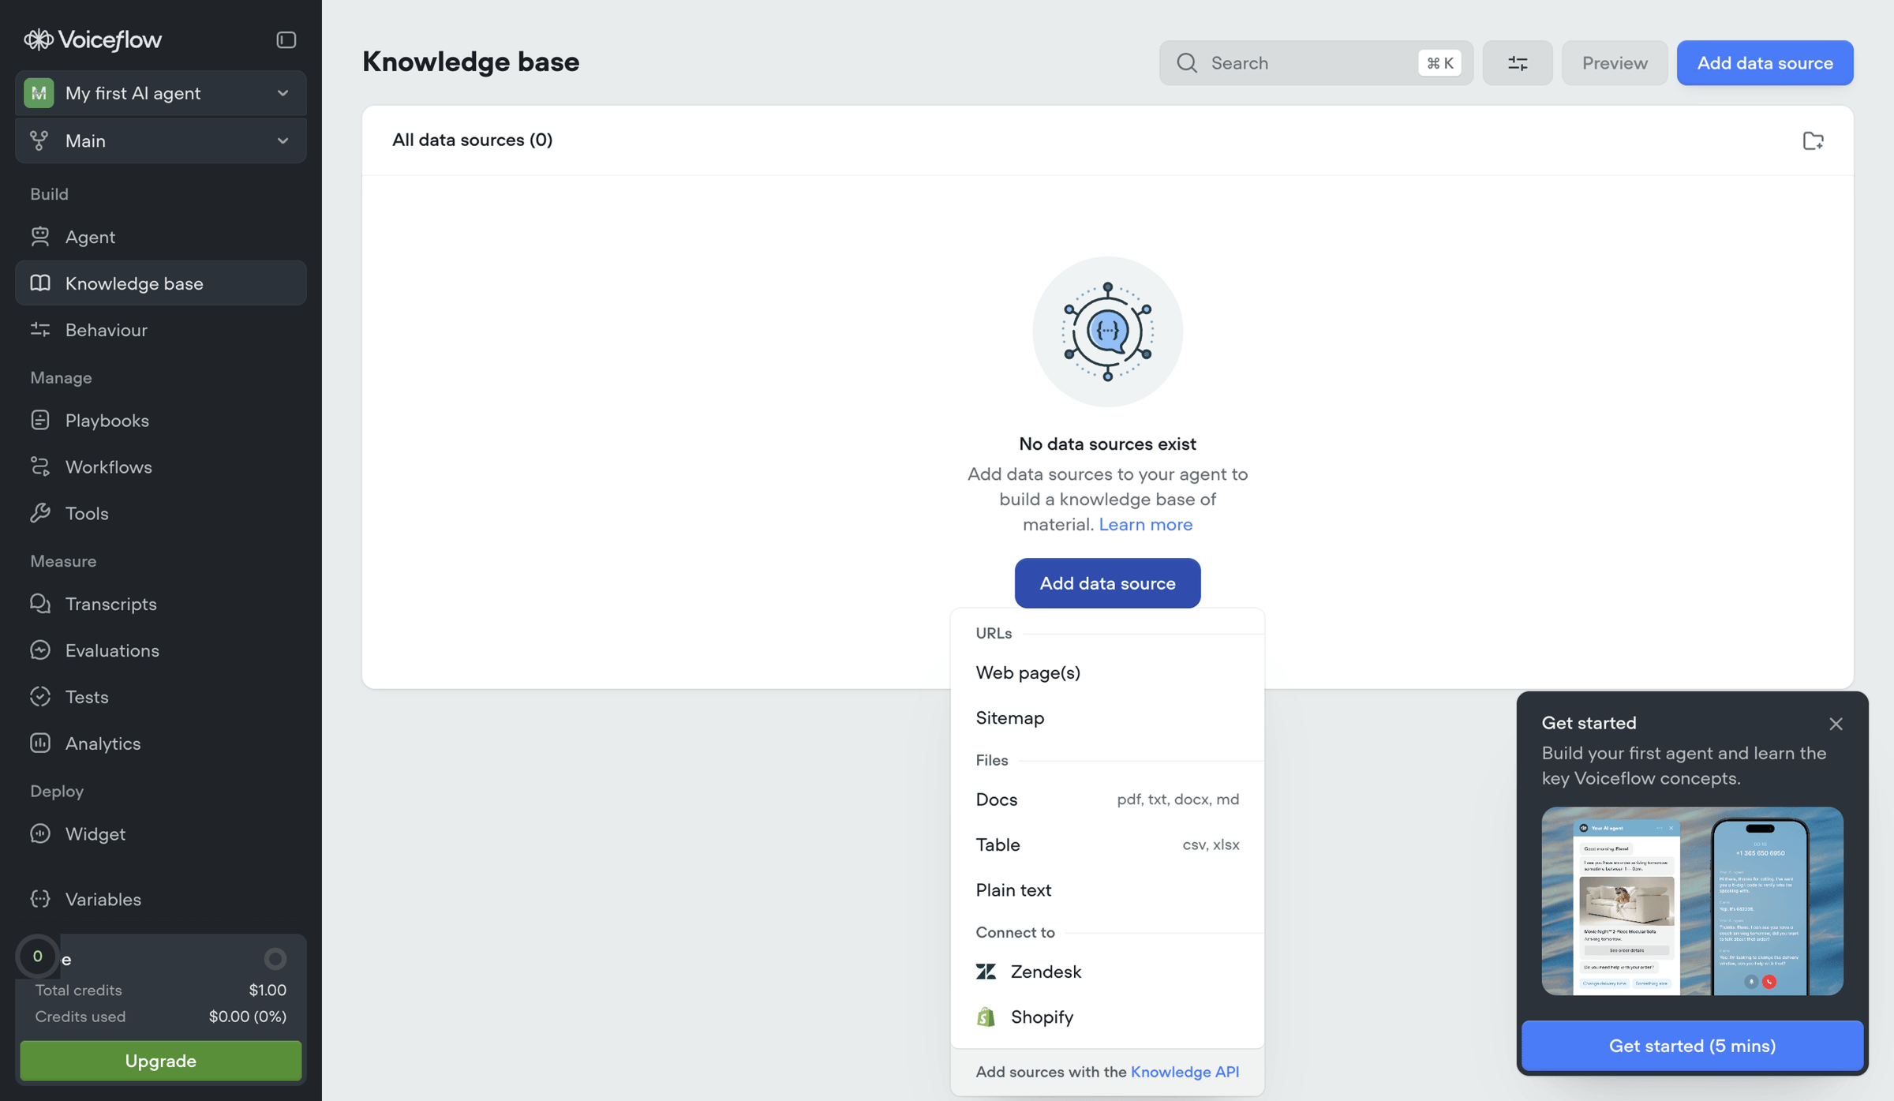
Task: Select Docs file upload option
Action: pos(1107,800)
